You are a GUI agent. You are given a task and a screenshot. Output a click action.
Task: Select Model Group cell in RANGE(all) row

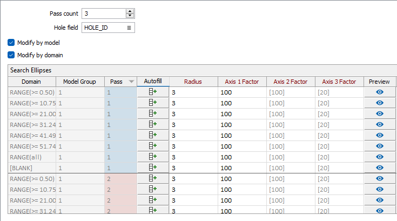80,157
